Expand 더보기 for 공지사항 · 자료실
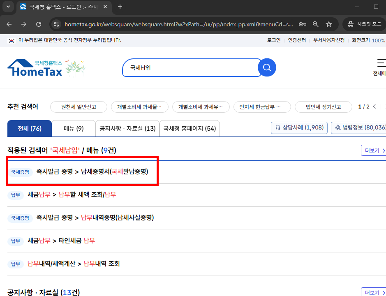The width and height of the screenshot is (386, 296). point(374,292)
